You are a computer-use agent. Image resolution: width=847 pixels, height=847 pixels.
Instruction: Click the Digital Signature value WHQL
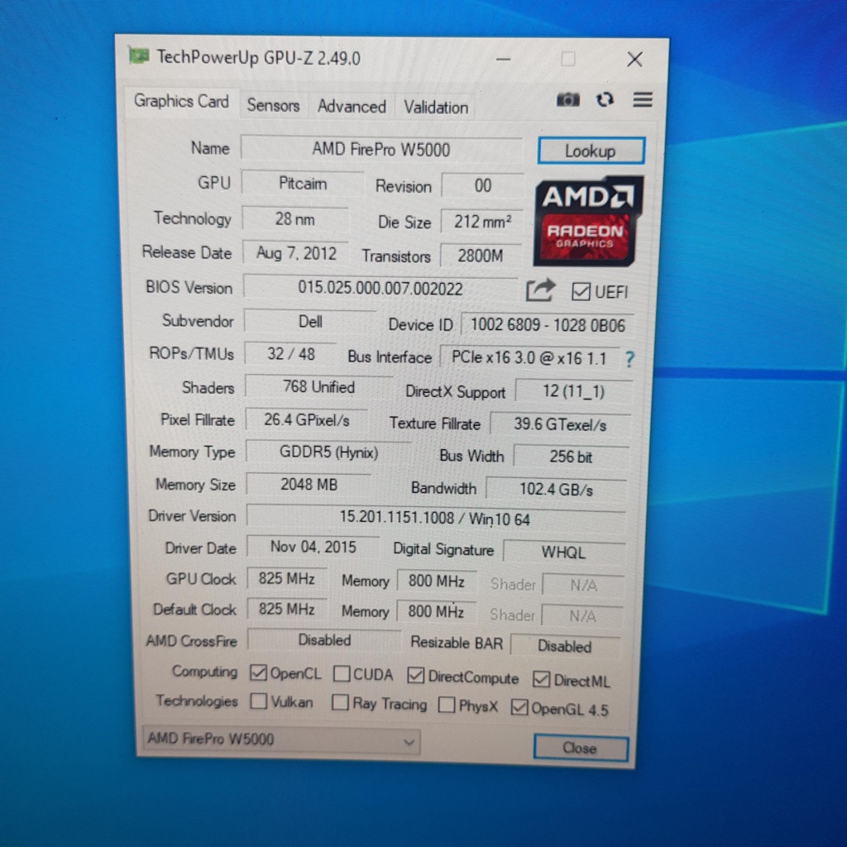point(563,552)
